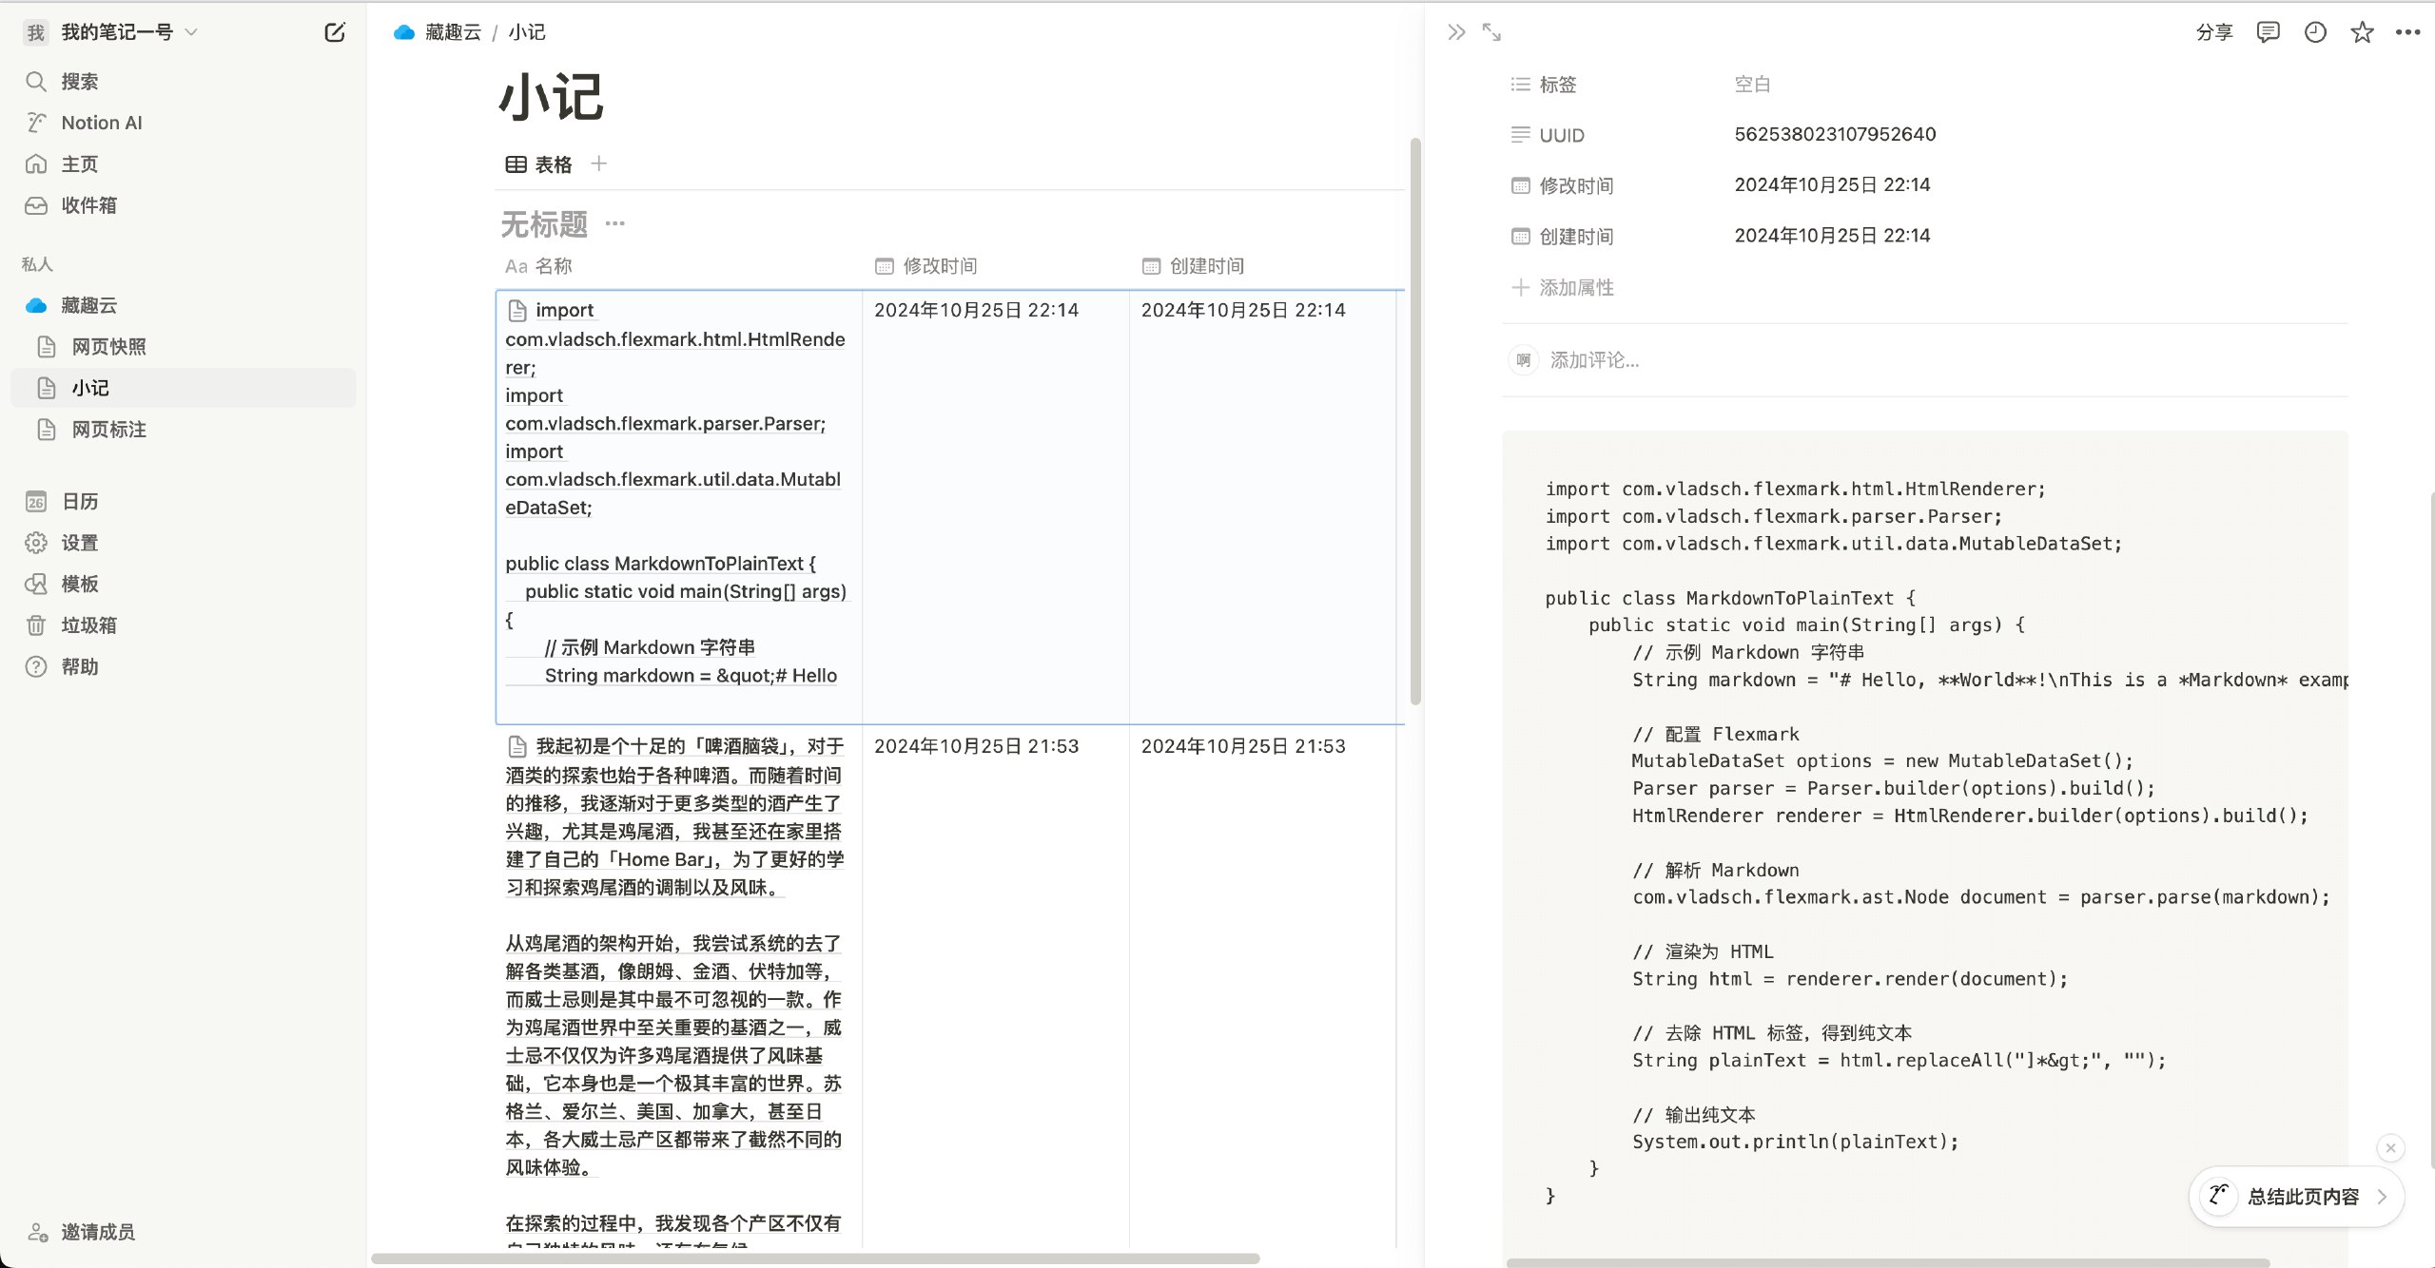Open the page in full screen
The height and width of the screenshot is (1268, 2435).
point(1491,32)
